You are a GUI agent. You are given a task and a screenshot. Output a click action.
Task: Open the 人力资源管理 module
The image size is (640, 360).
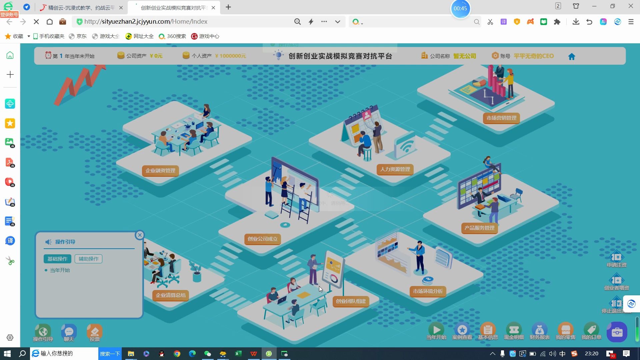click(395, 169)
